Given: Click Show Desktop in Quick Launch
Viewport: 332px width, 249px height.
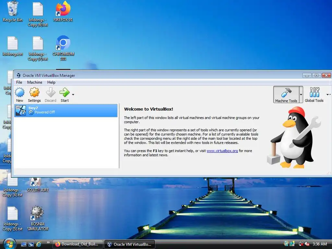Looking at the screenshot, I should coord(23,244).
